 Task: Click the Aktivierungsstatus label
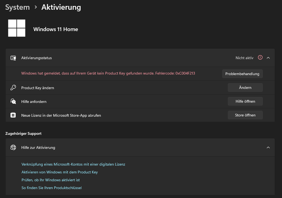click(36, 58)
